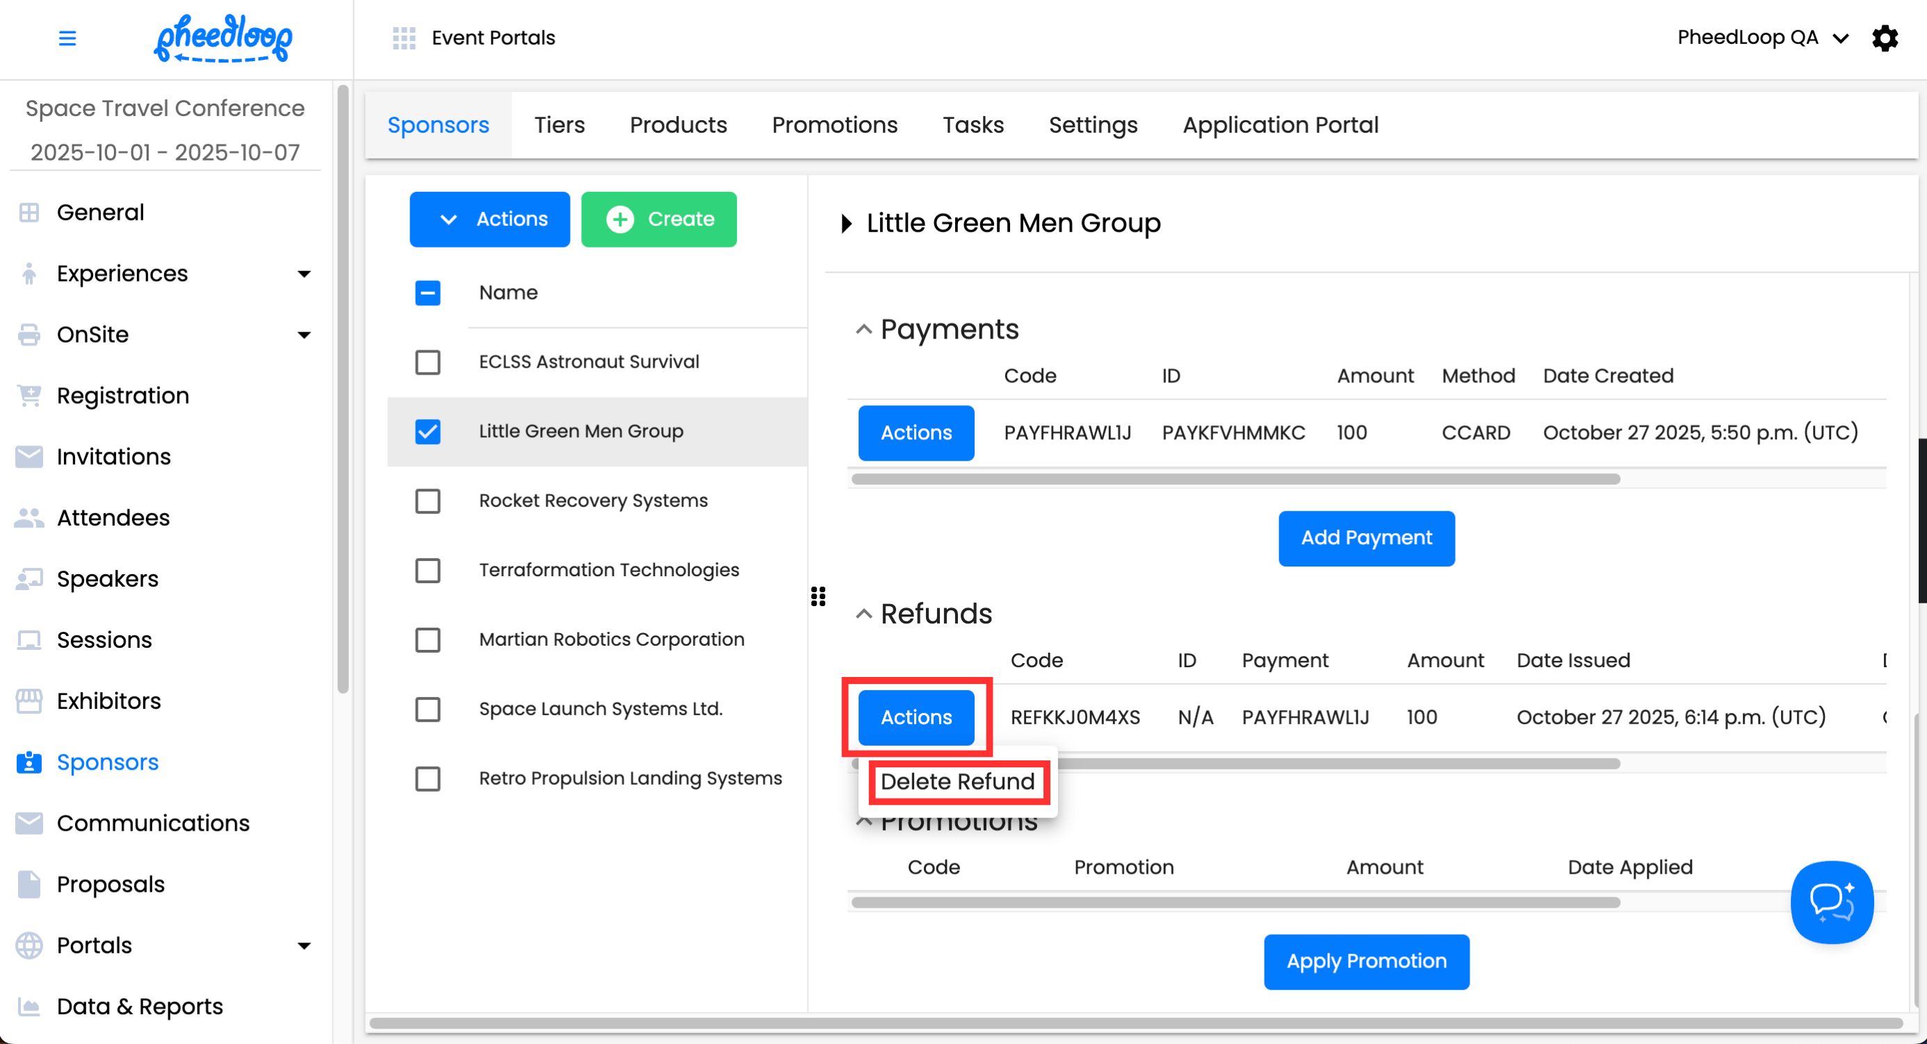The image size is (1927, 1044).
Task: Click the Add Payment button
Action: tap(1366, 538)
